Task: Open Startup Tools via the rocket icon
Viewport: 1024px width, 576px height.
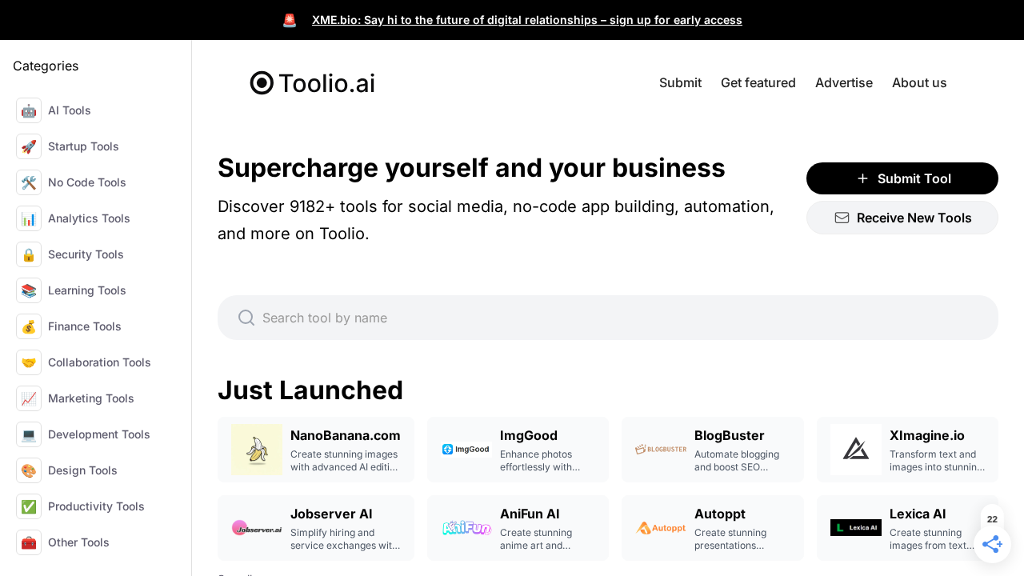Action: 29,146
